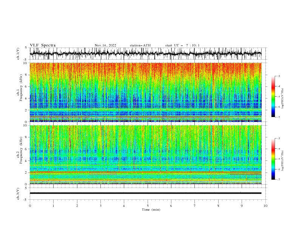Image resolution: width=299 pixels, height=231 pixels.
Task: Click the "6" kHz tick on ch.2 frequency axis
Action: 26,149
